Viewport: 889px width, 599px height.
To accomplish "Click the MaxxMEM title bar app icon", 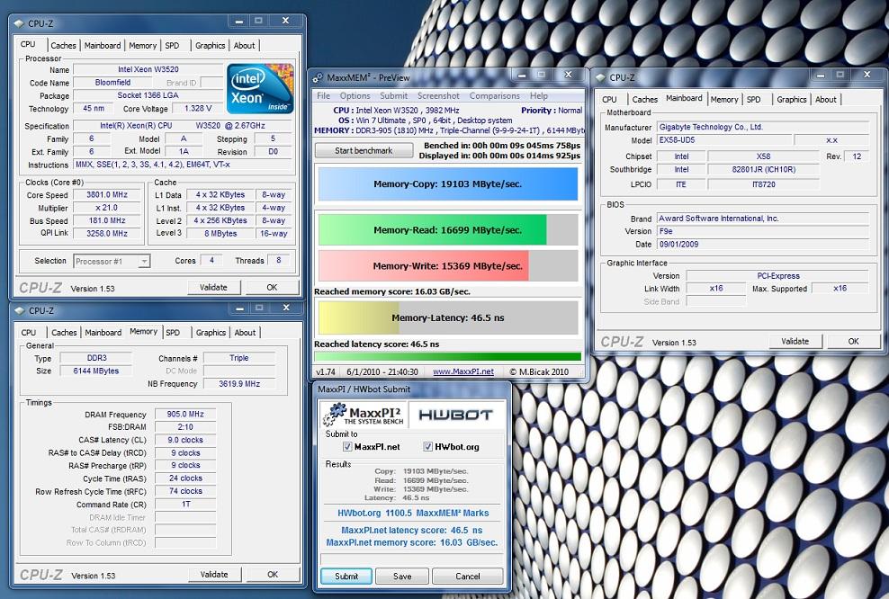I will (318, 77).
